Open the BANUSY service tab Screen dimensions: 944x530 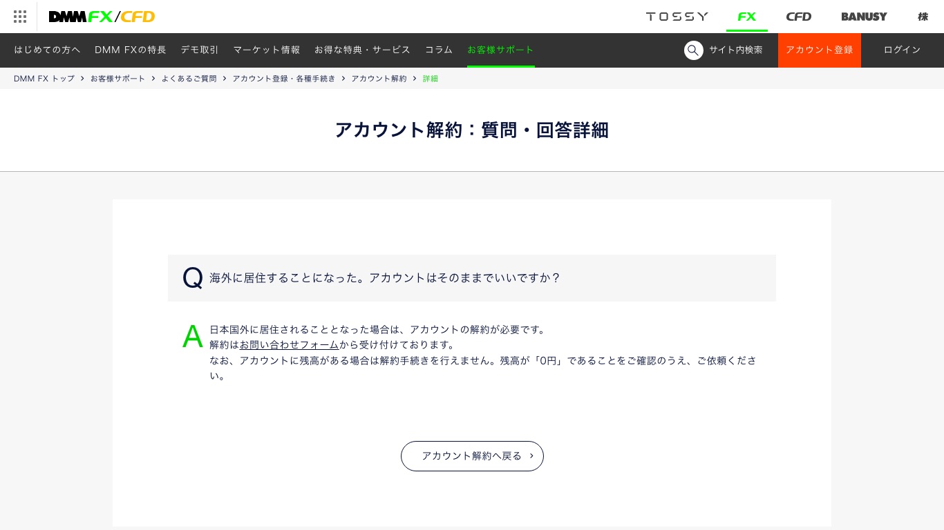(x=864, y=17)
